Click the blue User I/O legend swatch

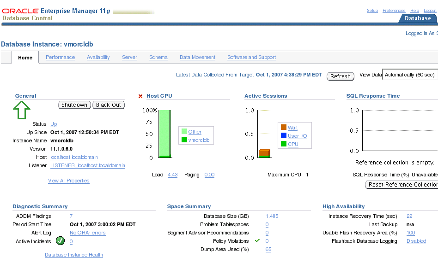284,136
